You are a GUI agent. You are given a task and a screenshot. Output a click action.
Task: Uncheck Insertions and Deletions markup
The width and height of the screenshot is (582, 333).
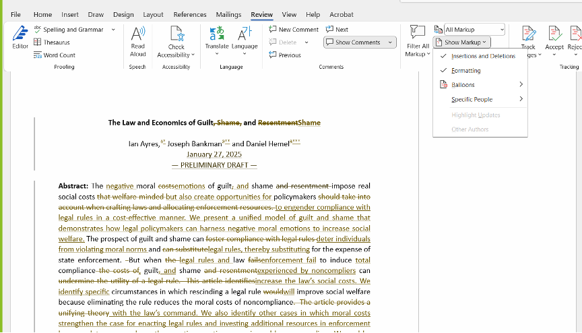pyautogui.click(x=482, y=56)
